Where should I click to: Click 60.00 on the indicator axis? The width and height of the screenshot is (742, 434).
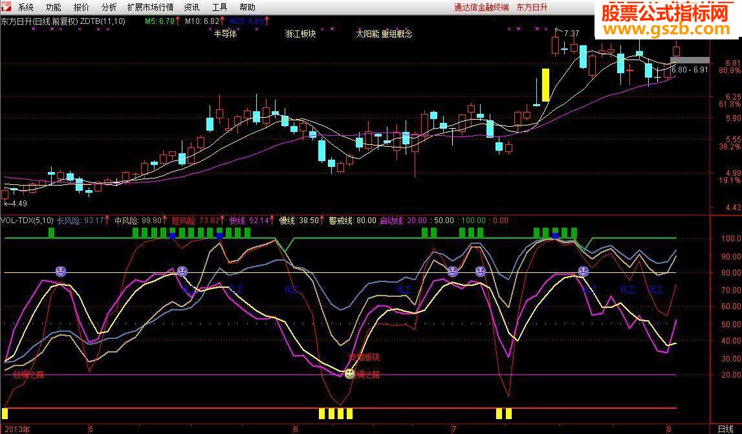(x=731, y=306)
